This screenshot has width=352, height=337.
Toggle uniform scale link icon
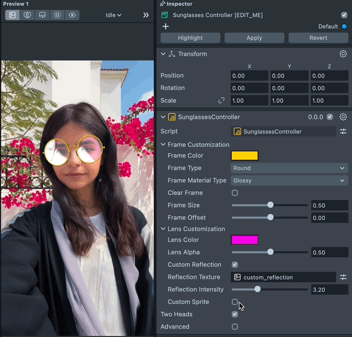pyautogui.click(x=221, y=101)
